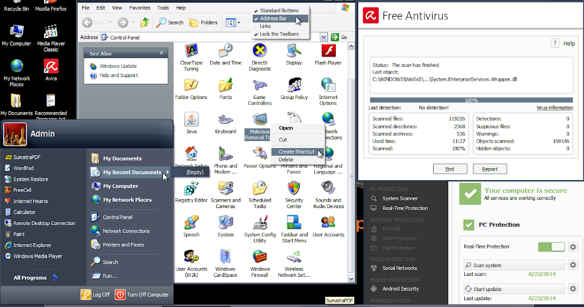This screenshot has width=584, height=307.
Task: Open the Forward button history dropdown
Action: coord(133,22)
